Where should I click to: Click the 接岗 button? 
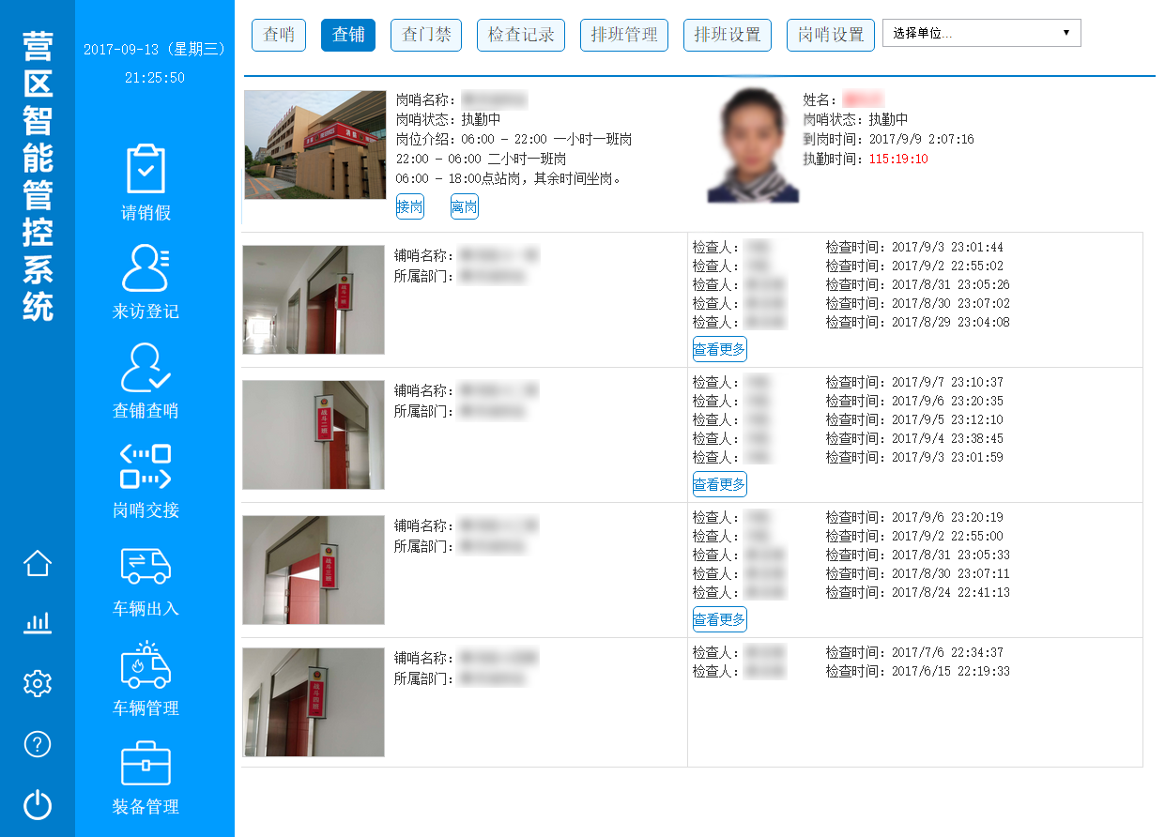tap(410, 207)
